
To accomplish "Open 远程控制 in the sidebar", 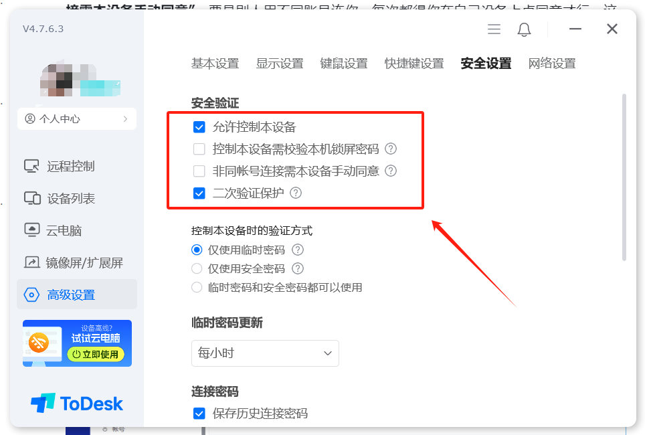I will (x=60, y=166).
